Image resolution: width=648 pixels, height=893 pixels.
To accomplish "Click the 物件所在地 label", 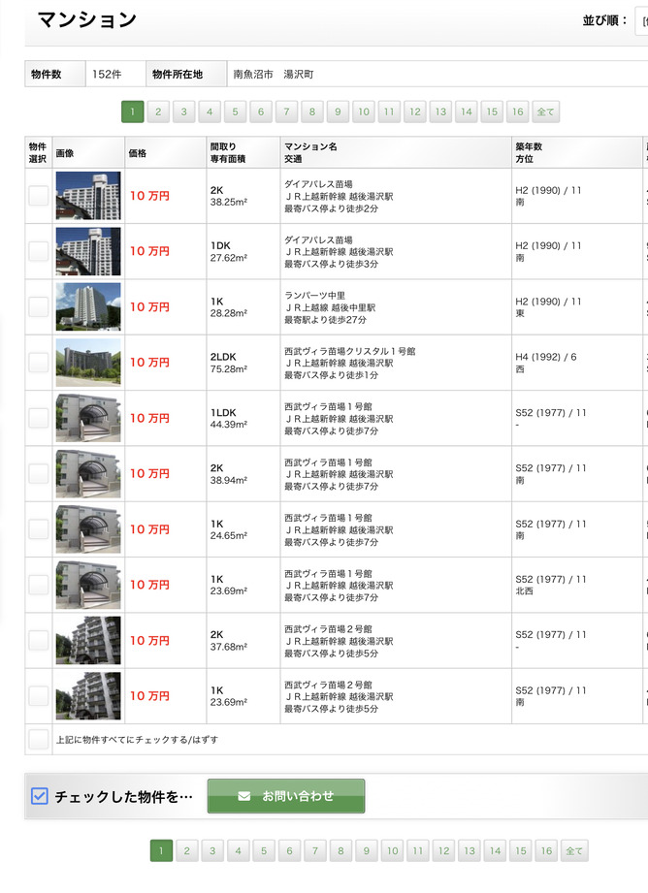I will click(178, 74).
